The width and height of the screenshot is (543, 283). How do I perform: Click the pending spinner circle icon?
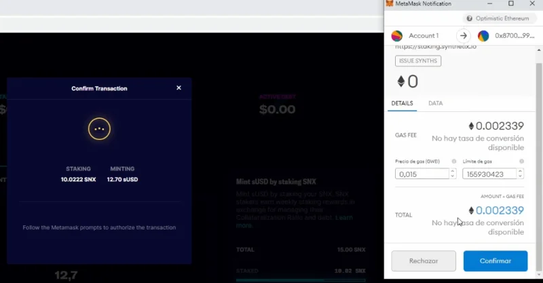coord(99,129)
